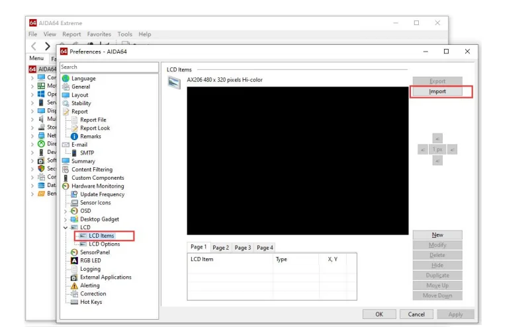Open the RGB LED icon
Viewport: 532px width, 327px height.
coord(74,260)
